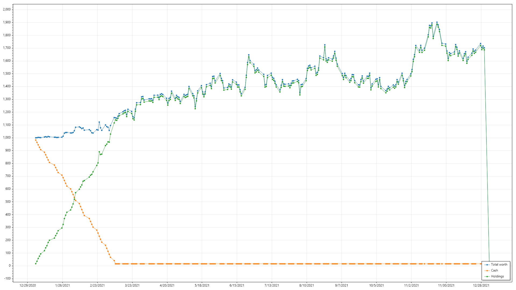This screenshot has width=516, height=290.
Task: Click the 4/20/2021 x-axis date label
Action: 167,285
